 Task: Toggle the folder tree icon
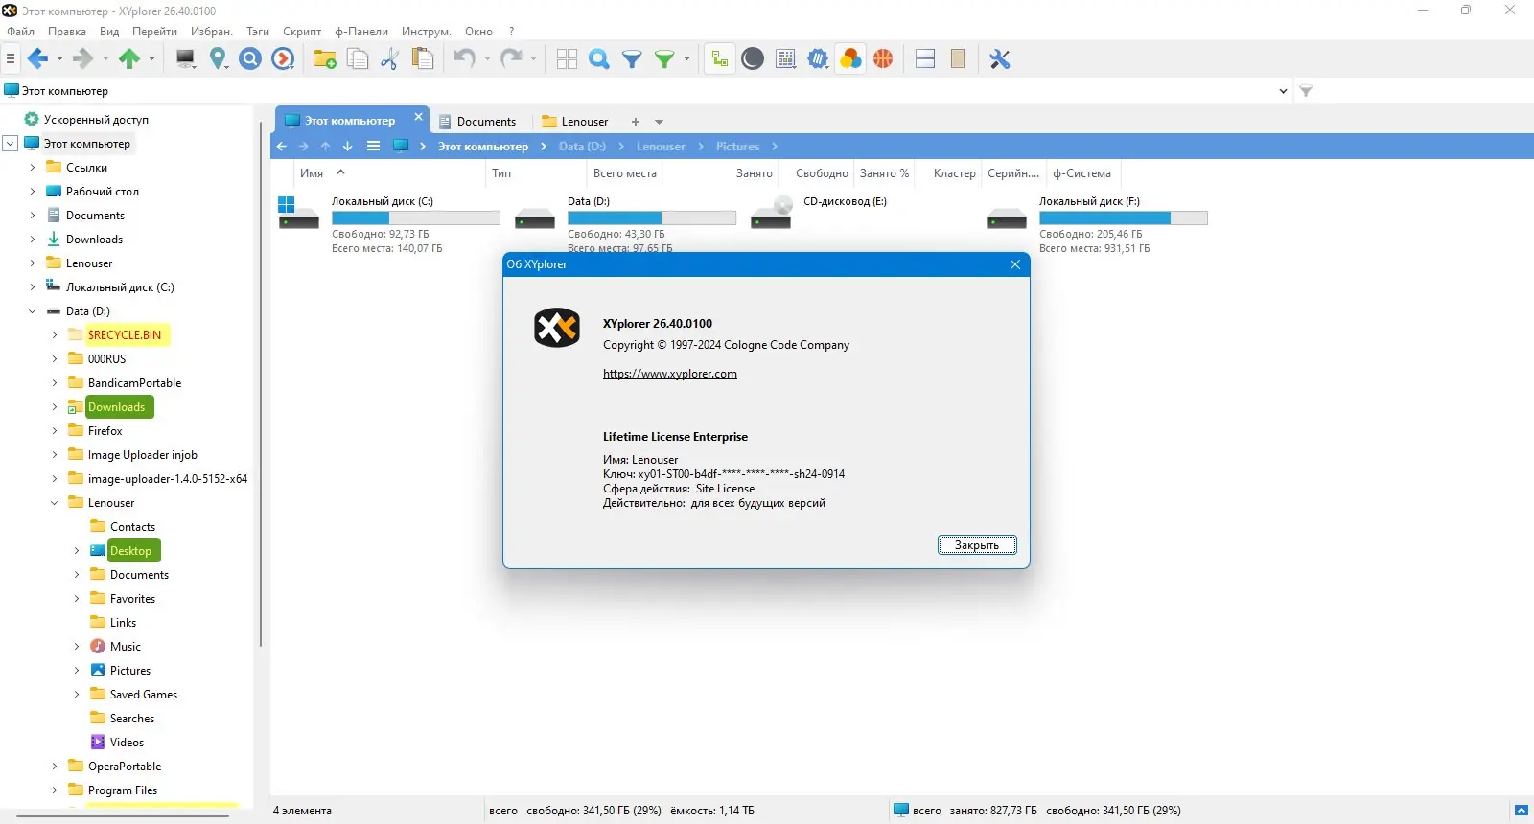719,59
